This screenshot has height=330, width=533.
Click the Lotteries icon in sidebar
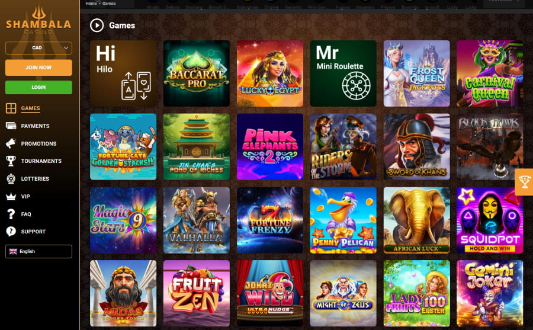[x=11, y=178]
